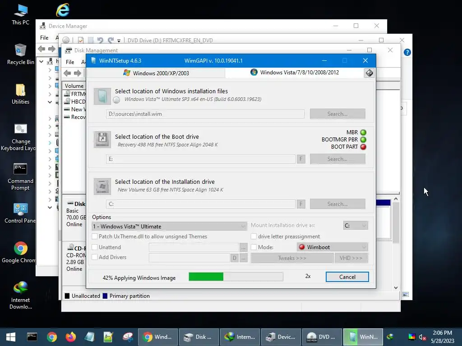The image size is (462, 346).
Task: Click Disk Management scrollbar down arrow
Action: coord(396,288)
